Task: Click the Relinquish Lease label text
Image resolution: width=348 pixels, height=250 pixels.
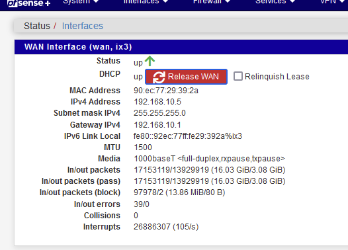Action: pos(277,77)
